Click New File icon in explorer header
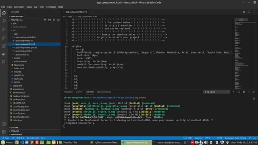Viewport: 258px width, 145px height. 45,20
